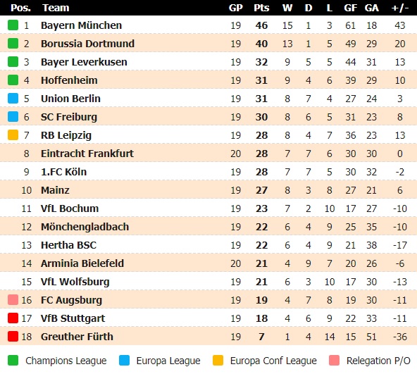Click Bayern München points value 46
The image size is (417, 374).
pyautogui.click(x=261, y=25)
